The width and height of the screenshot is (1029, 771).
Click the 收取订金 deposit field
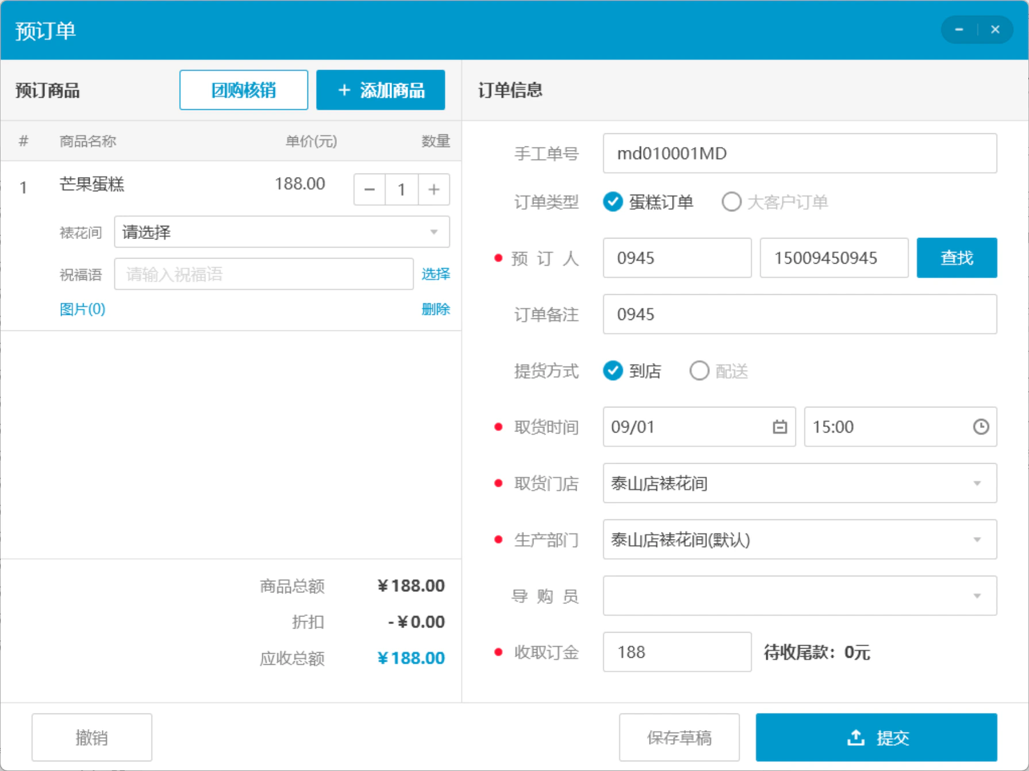click(677, 652)
